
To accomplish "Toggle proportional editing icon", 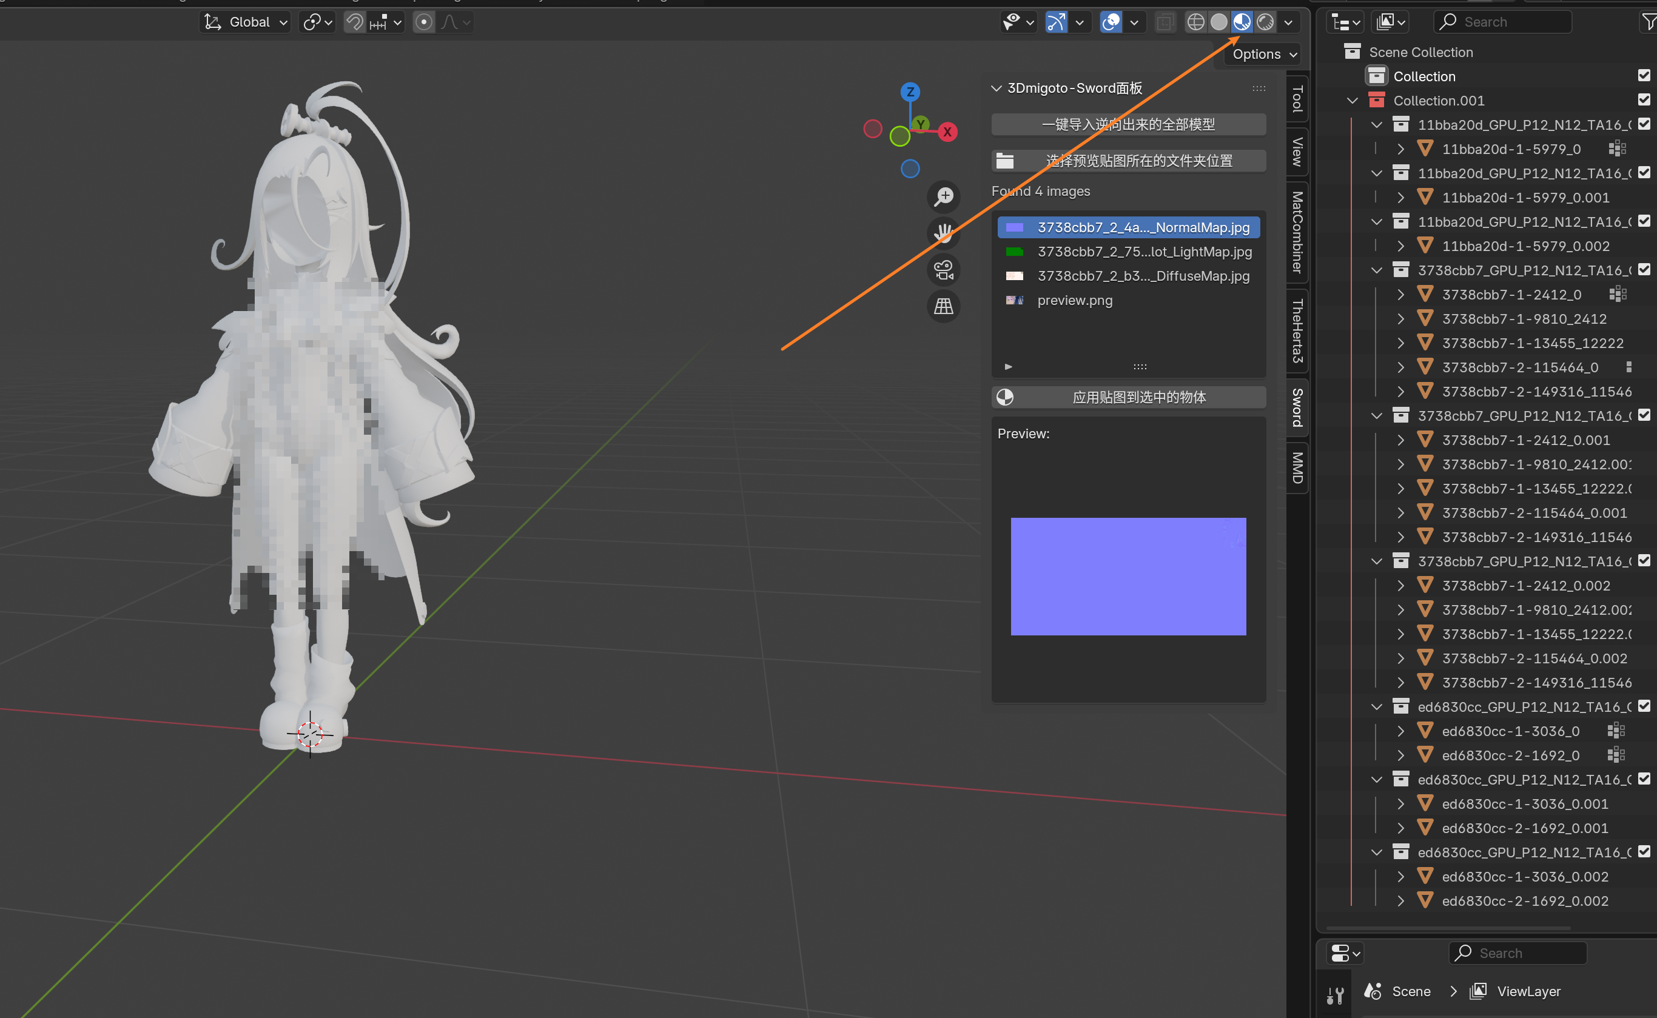I will [423, 22].
